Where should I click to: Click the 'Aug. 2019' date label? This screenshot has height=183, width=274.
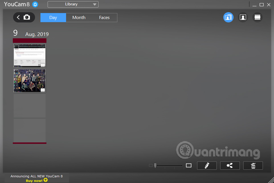pos(37,34)
